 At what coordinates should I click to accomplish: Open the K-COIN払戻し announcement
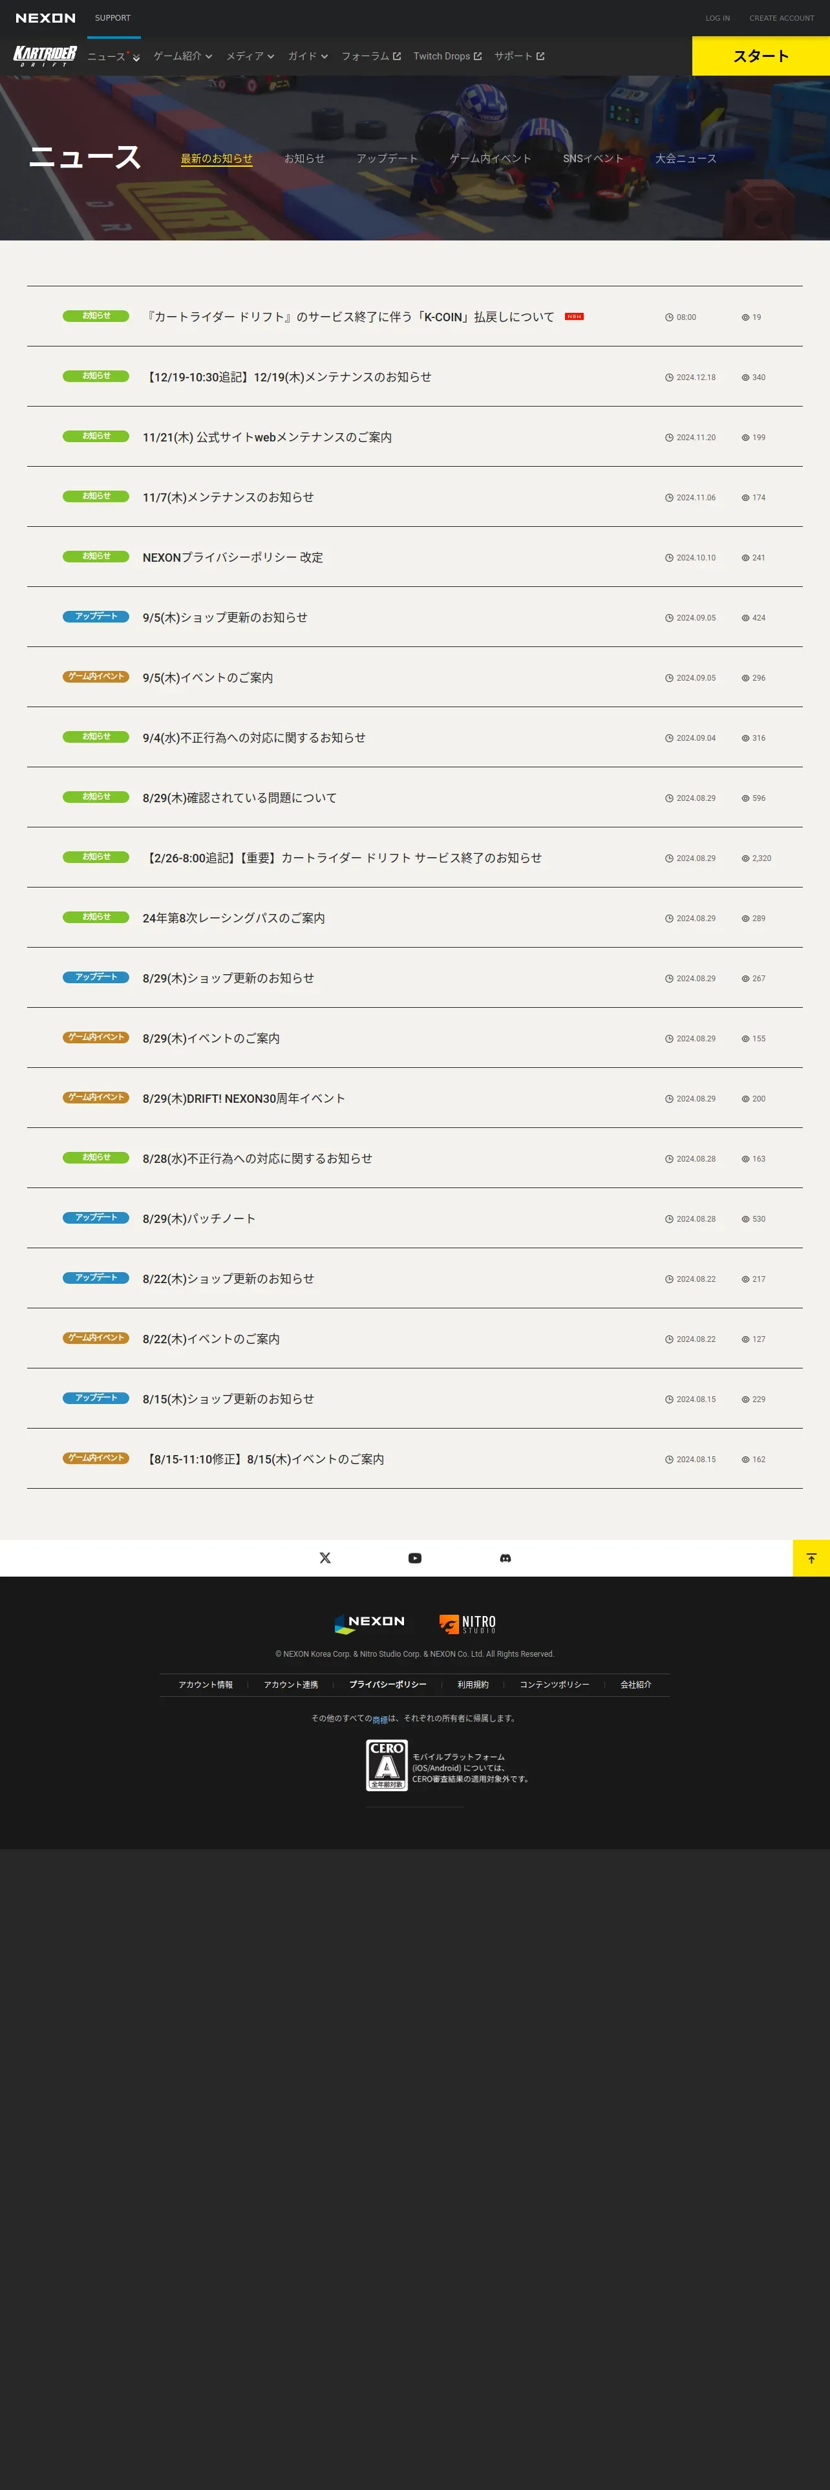[x=349, y=317]
